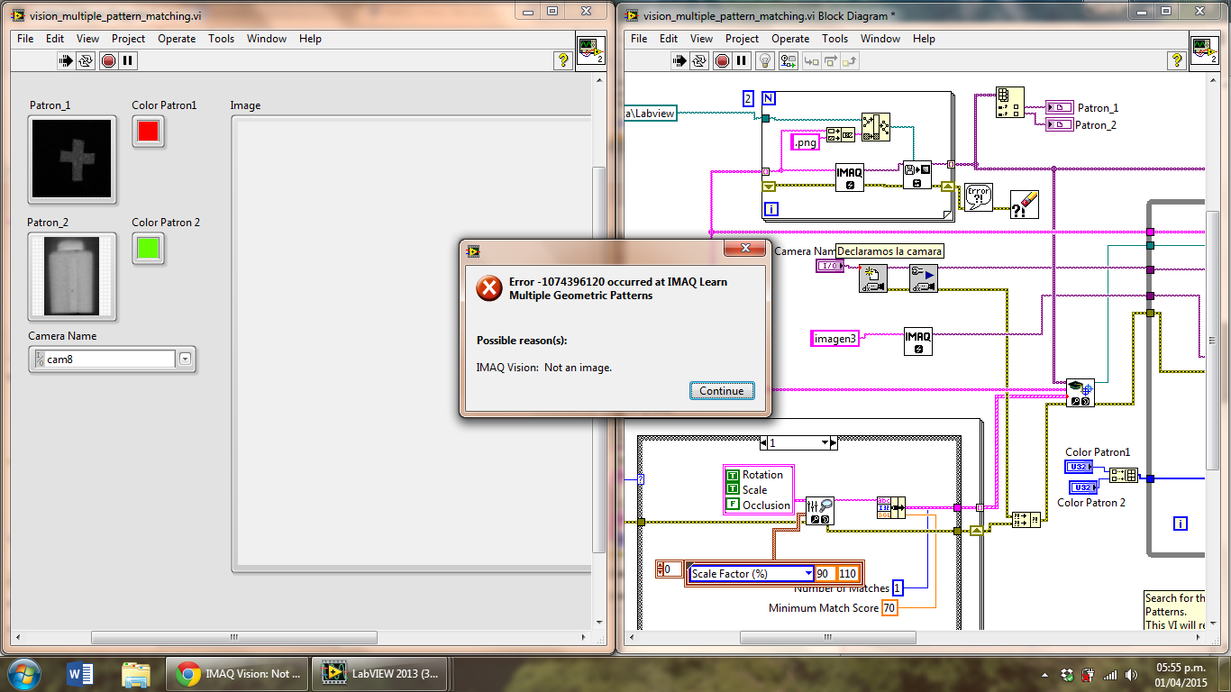Click Minimum Match Score constant 70
Screen dimensions: 1231x692
[x=889, y=608]
